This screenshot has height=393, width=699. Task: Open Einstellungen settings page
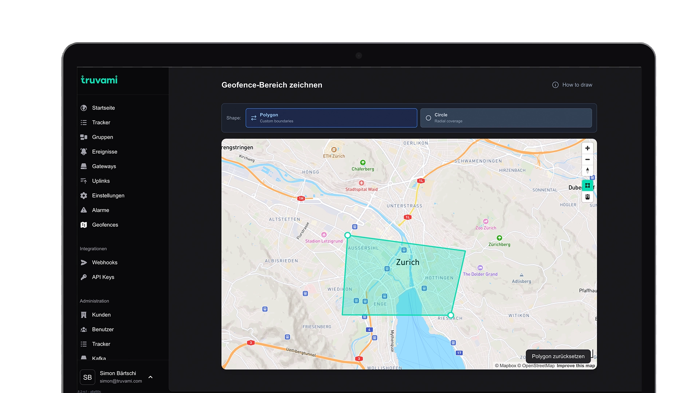[x=108, y=196]
